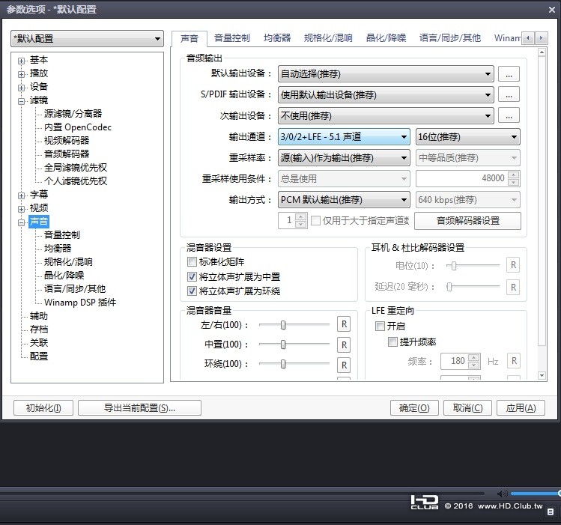Increase the LFE 频率 180 stepper
561x525 pixels.
tap(473, 357)
